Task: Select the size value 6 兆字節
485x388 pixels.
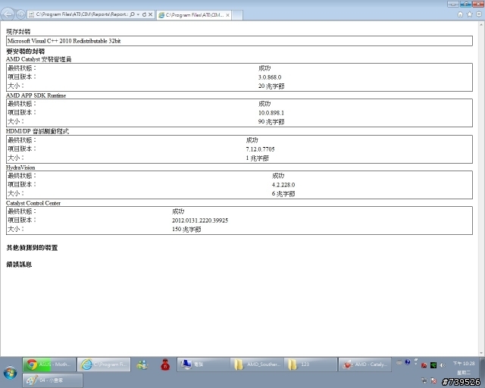Action: tap(283, 194)
